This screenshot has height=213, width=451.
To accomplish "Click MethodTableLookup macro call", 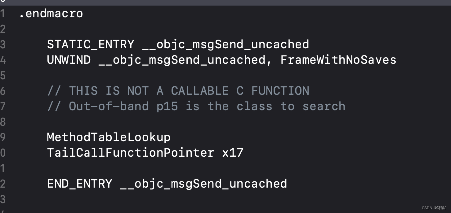I will tap(109, 137).
